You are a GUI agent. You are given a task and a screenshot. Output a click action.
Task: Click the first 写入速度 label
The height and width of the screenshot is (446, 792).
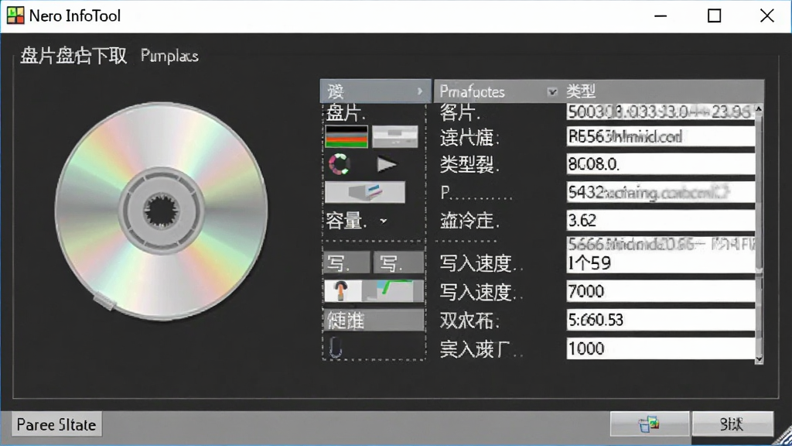(481, 263)
